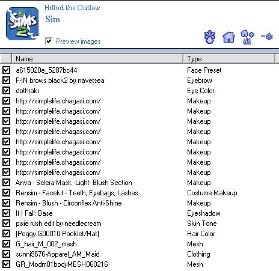Click the blue flower icon in the toolbar
The width and height of the screenshot is (279, 271).
210,37
